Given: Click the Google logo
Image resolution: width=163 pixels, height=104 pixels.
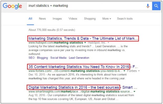Looking at the screenshot, I should pyautogui.click(x=12, y=6).
